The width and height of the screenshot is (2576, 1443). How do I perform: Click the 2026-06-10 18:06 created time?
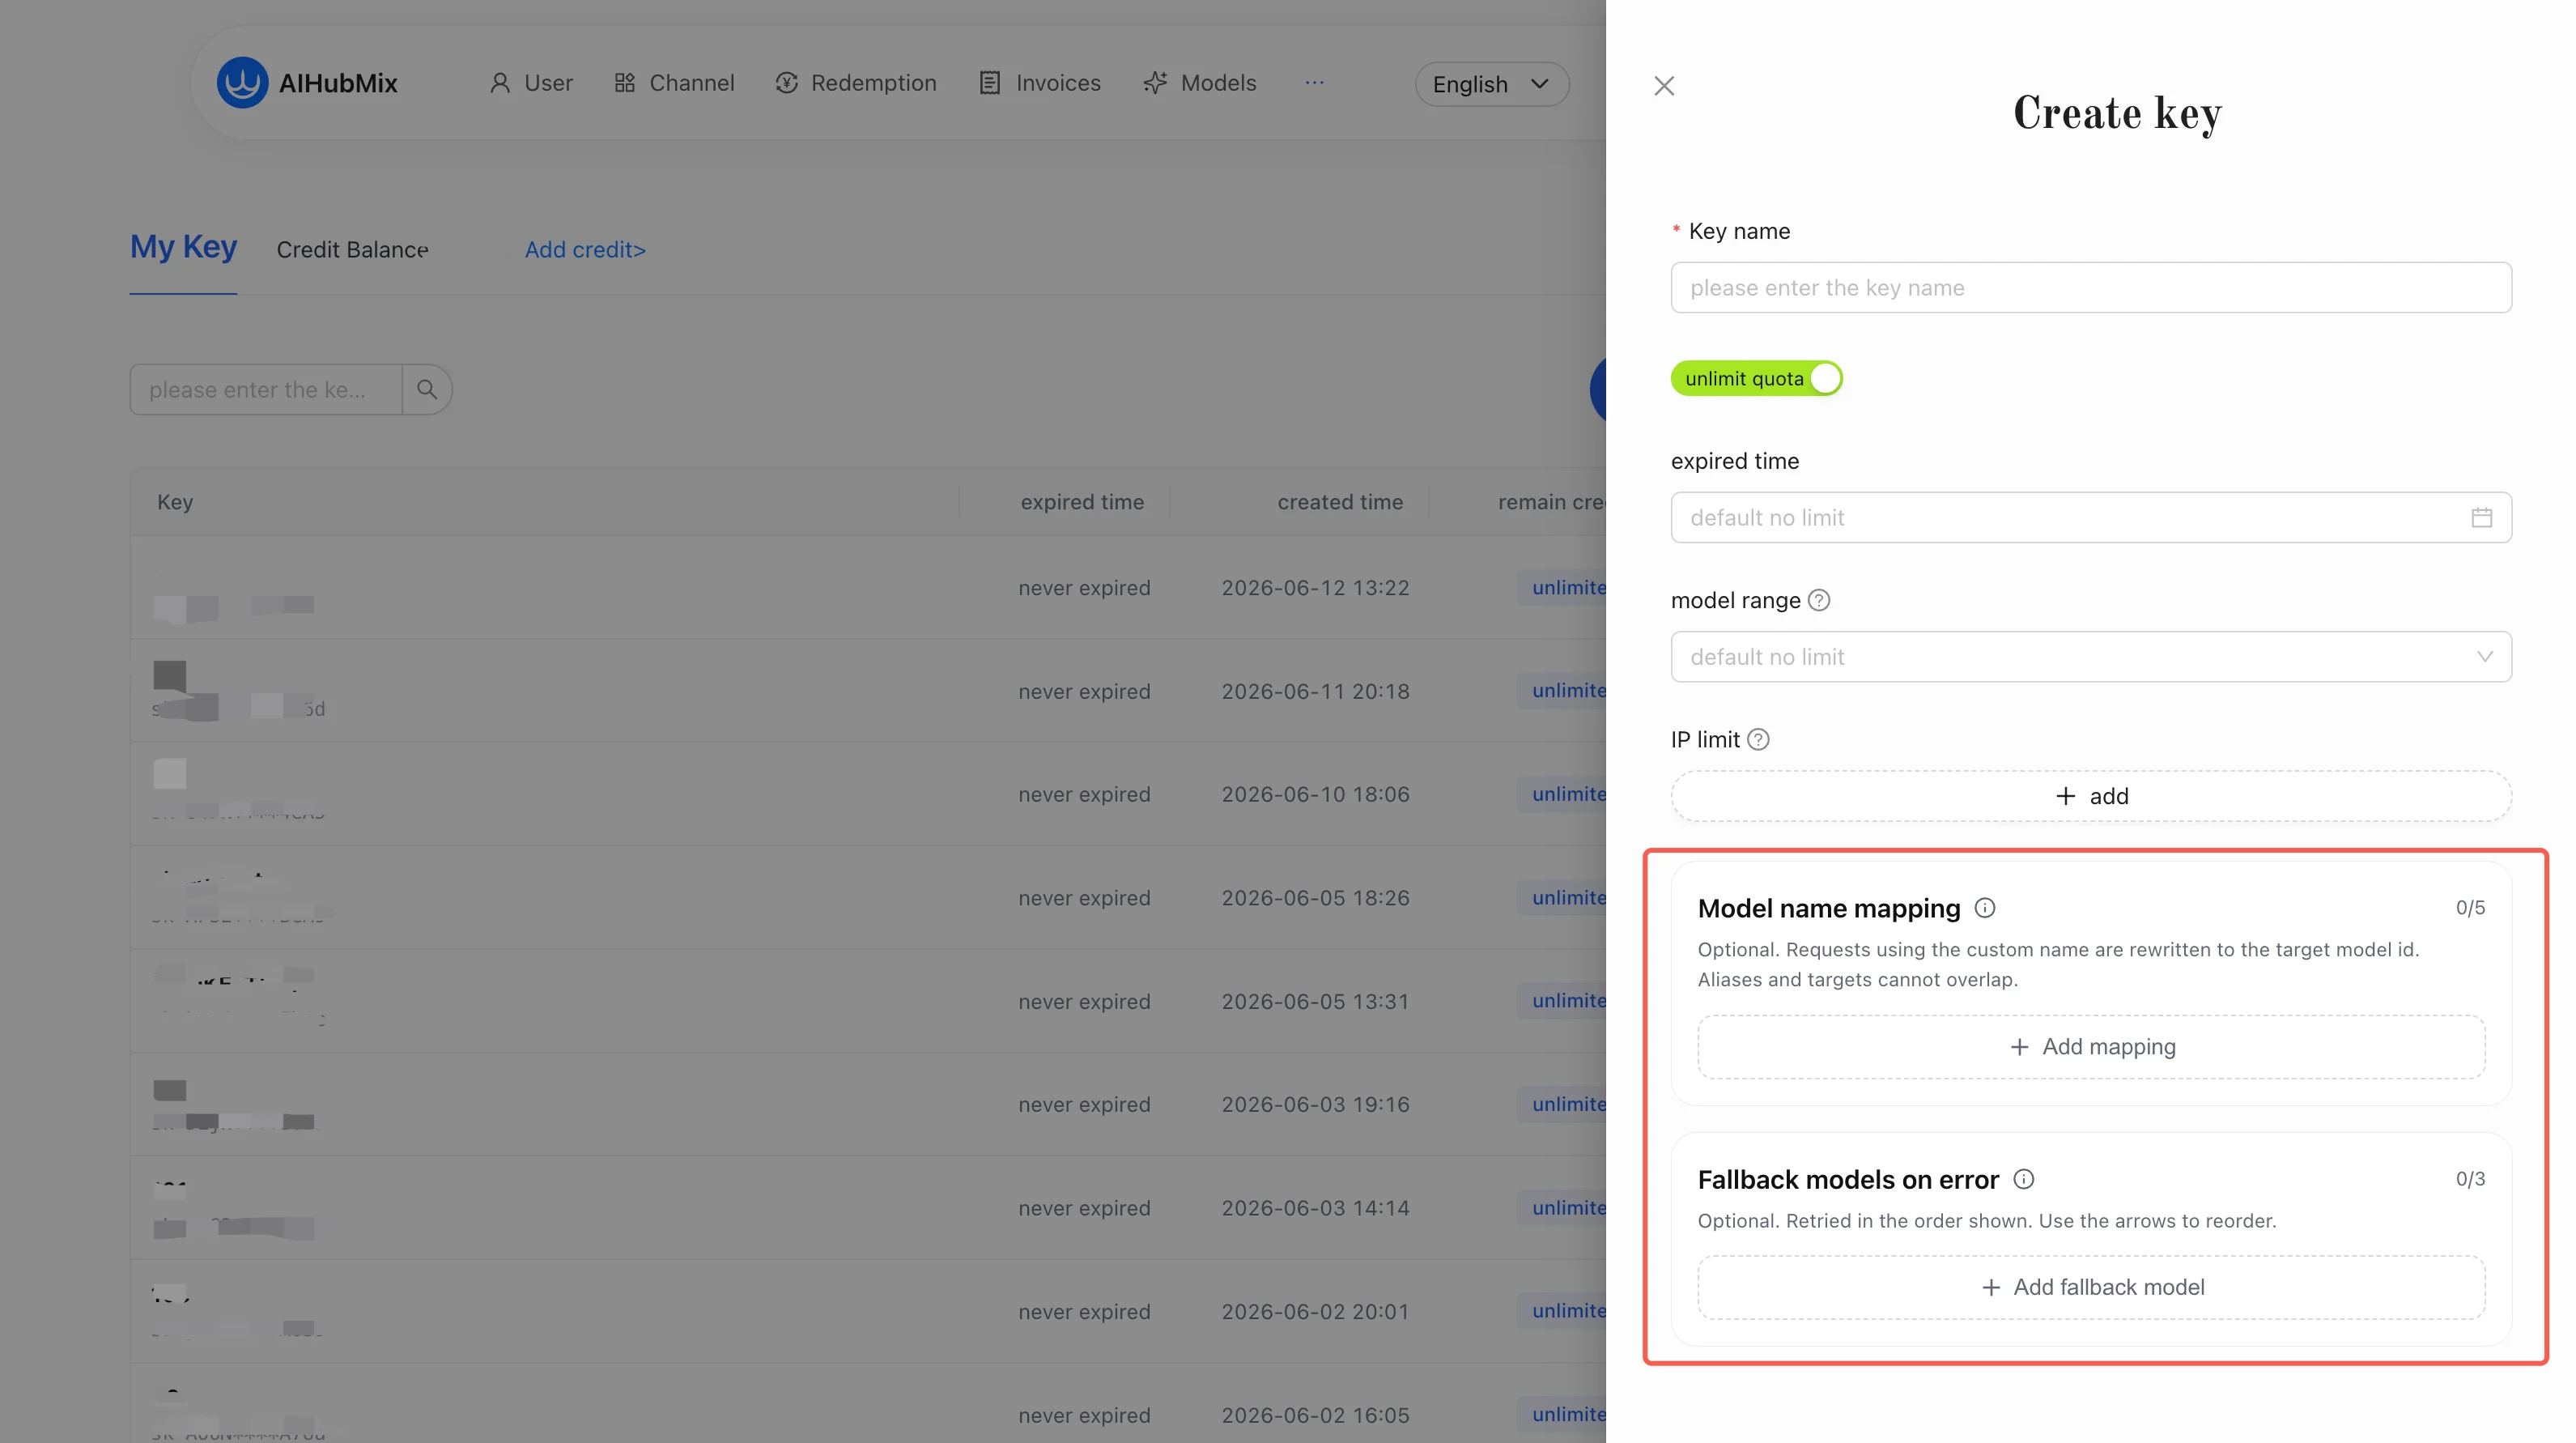[x=1315, y=794]
